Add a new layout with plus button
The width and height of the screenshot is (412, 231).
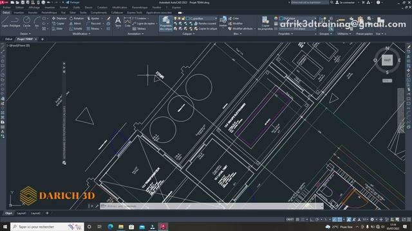pos(47,213)
